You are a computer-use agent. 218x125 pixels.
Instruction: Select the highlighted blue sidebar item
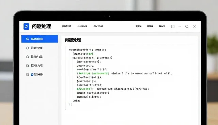(x=40, y=39)
